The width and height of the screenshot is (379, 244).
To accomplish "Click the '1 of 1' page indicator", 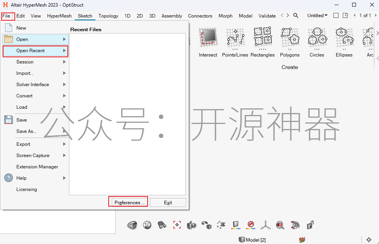I will [365, 16].
